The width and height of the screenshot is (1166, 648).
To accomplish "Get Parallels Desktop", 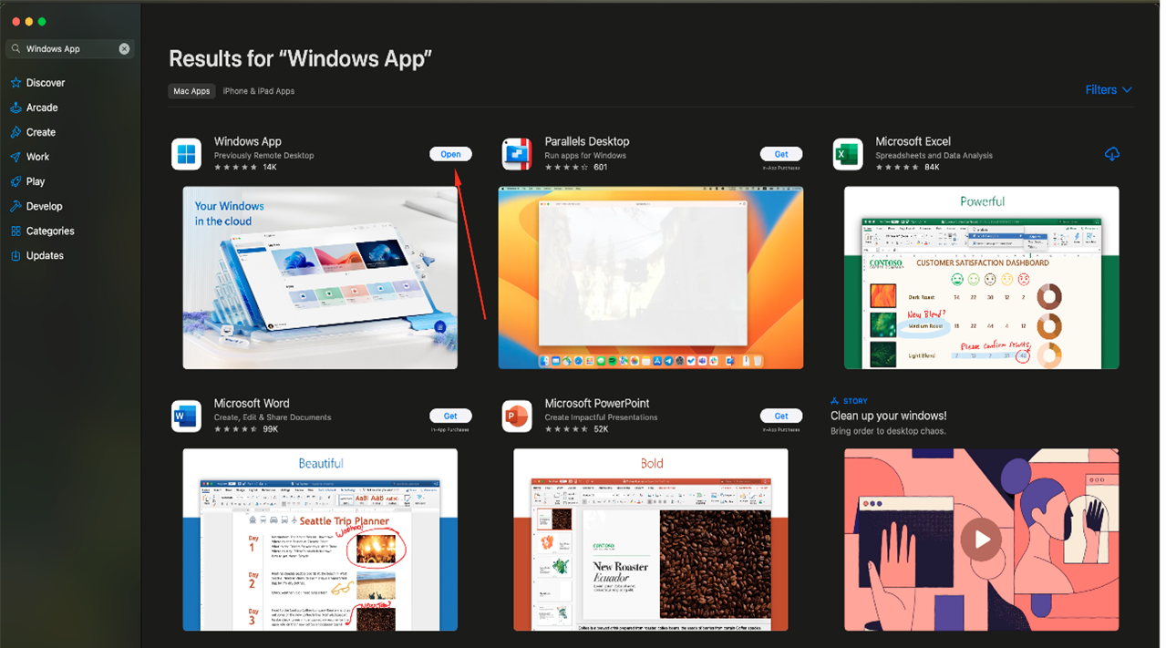I will (781, 154).
